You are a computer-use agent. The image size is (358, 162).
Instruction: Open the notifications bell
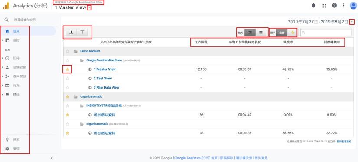pyautogui.click(x=313, y=6)
